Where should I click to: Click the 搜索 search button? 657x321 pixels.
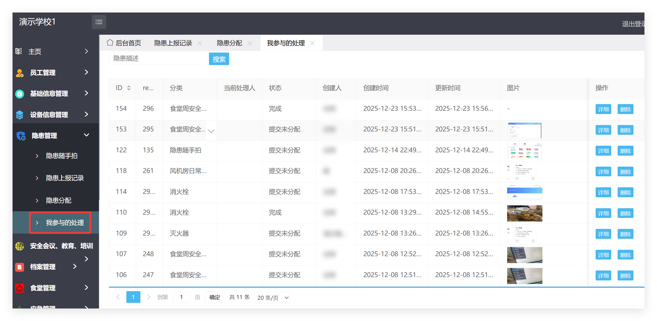(x=219, y=59)
